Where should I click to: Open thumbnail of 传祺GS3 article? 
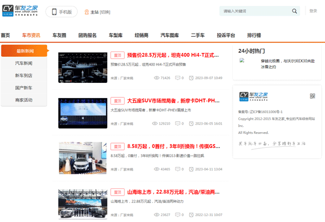(x=83, y=158)
